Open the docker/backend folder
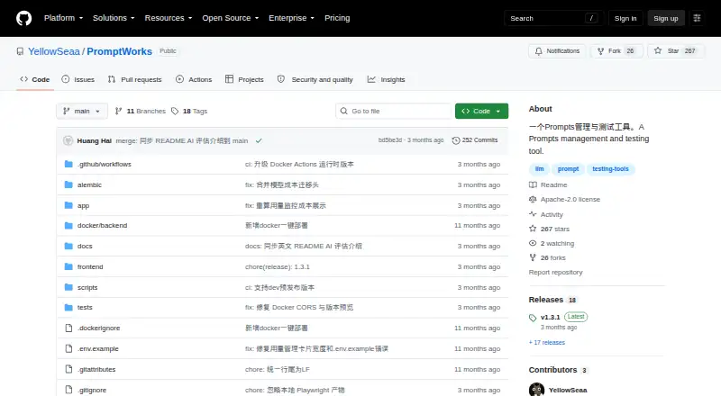The height and width of the screenshot is (396, 721). coord(102,226)
